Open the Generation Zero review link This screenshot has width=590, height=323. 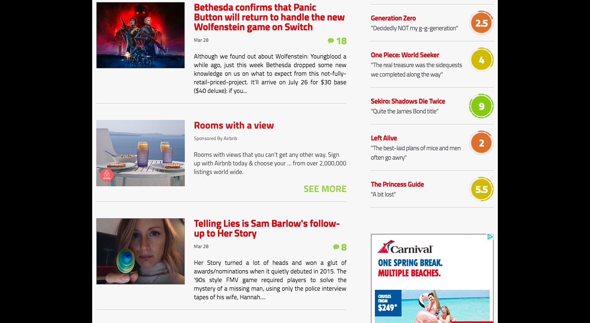393,18
